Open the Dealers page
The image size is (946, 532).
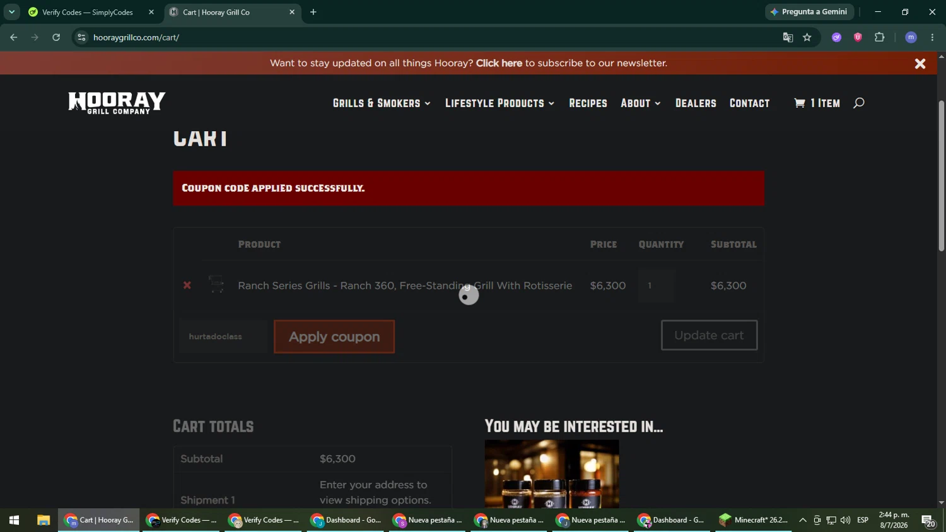(696, 103)
